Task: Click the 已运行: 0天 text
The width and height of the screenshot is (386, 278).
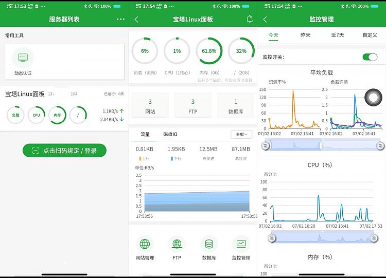Action: [x=114, y=94]
